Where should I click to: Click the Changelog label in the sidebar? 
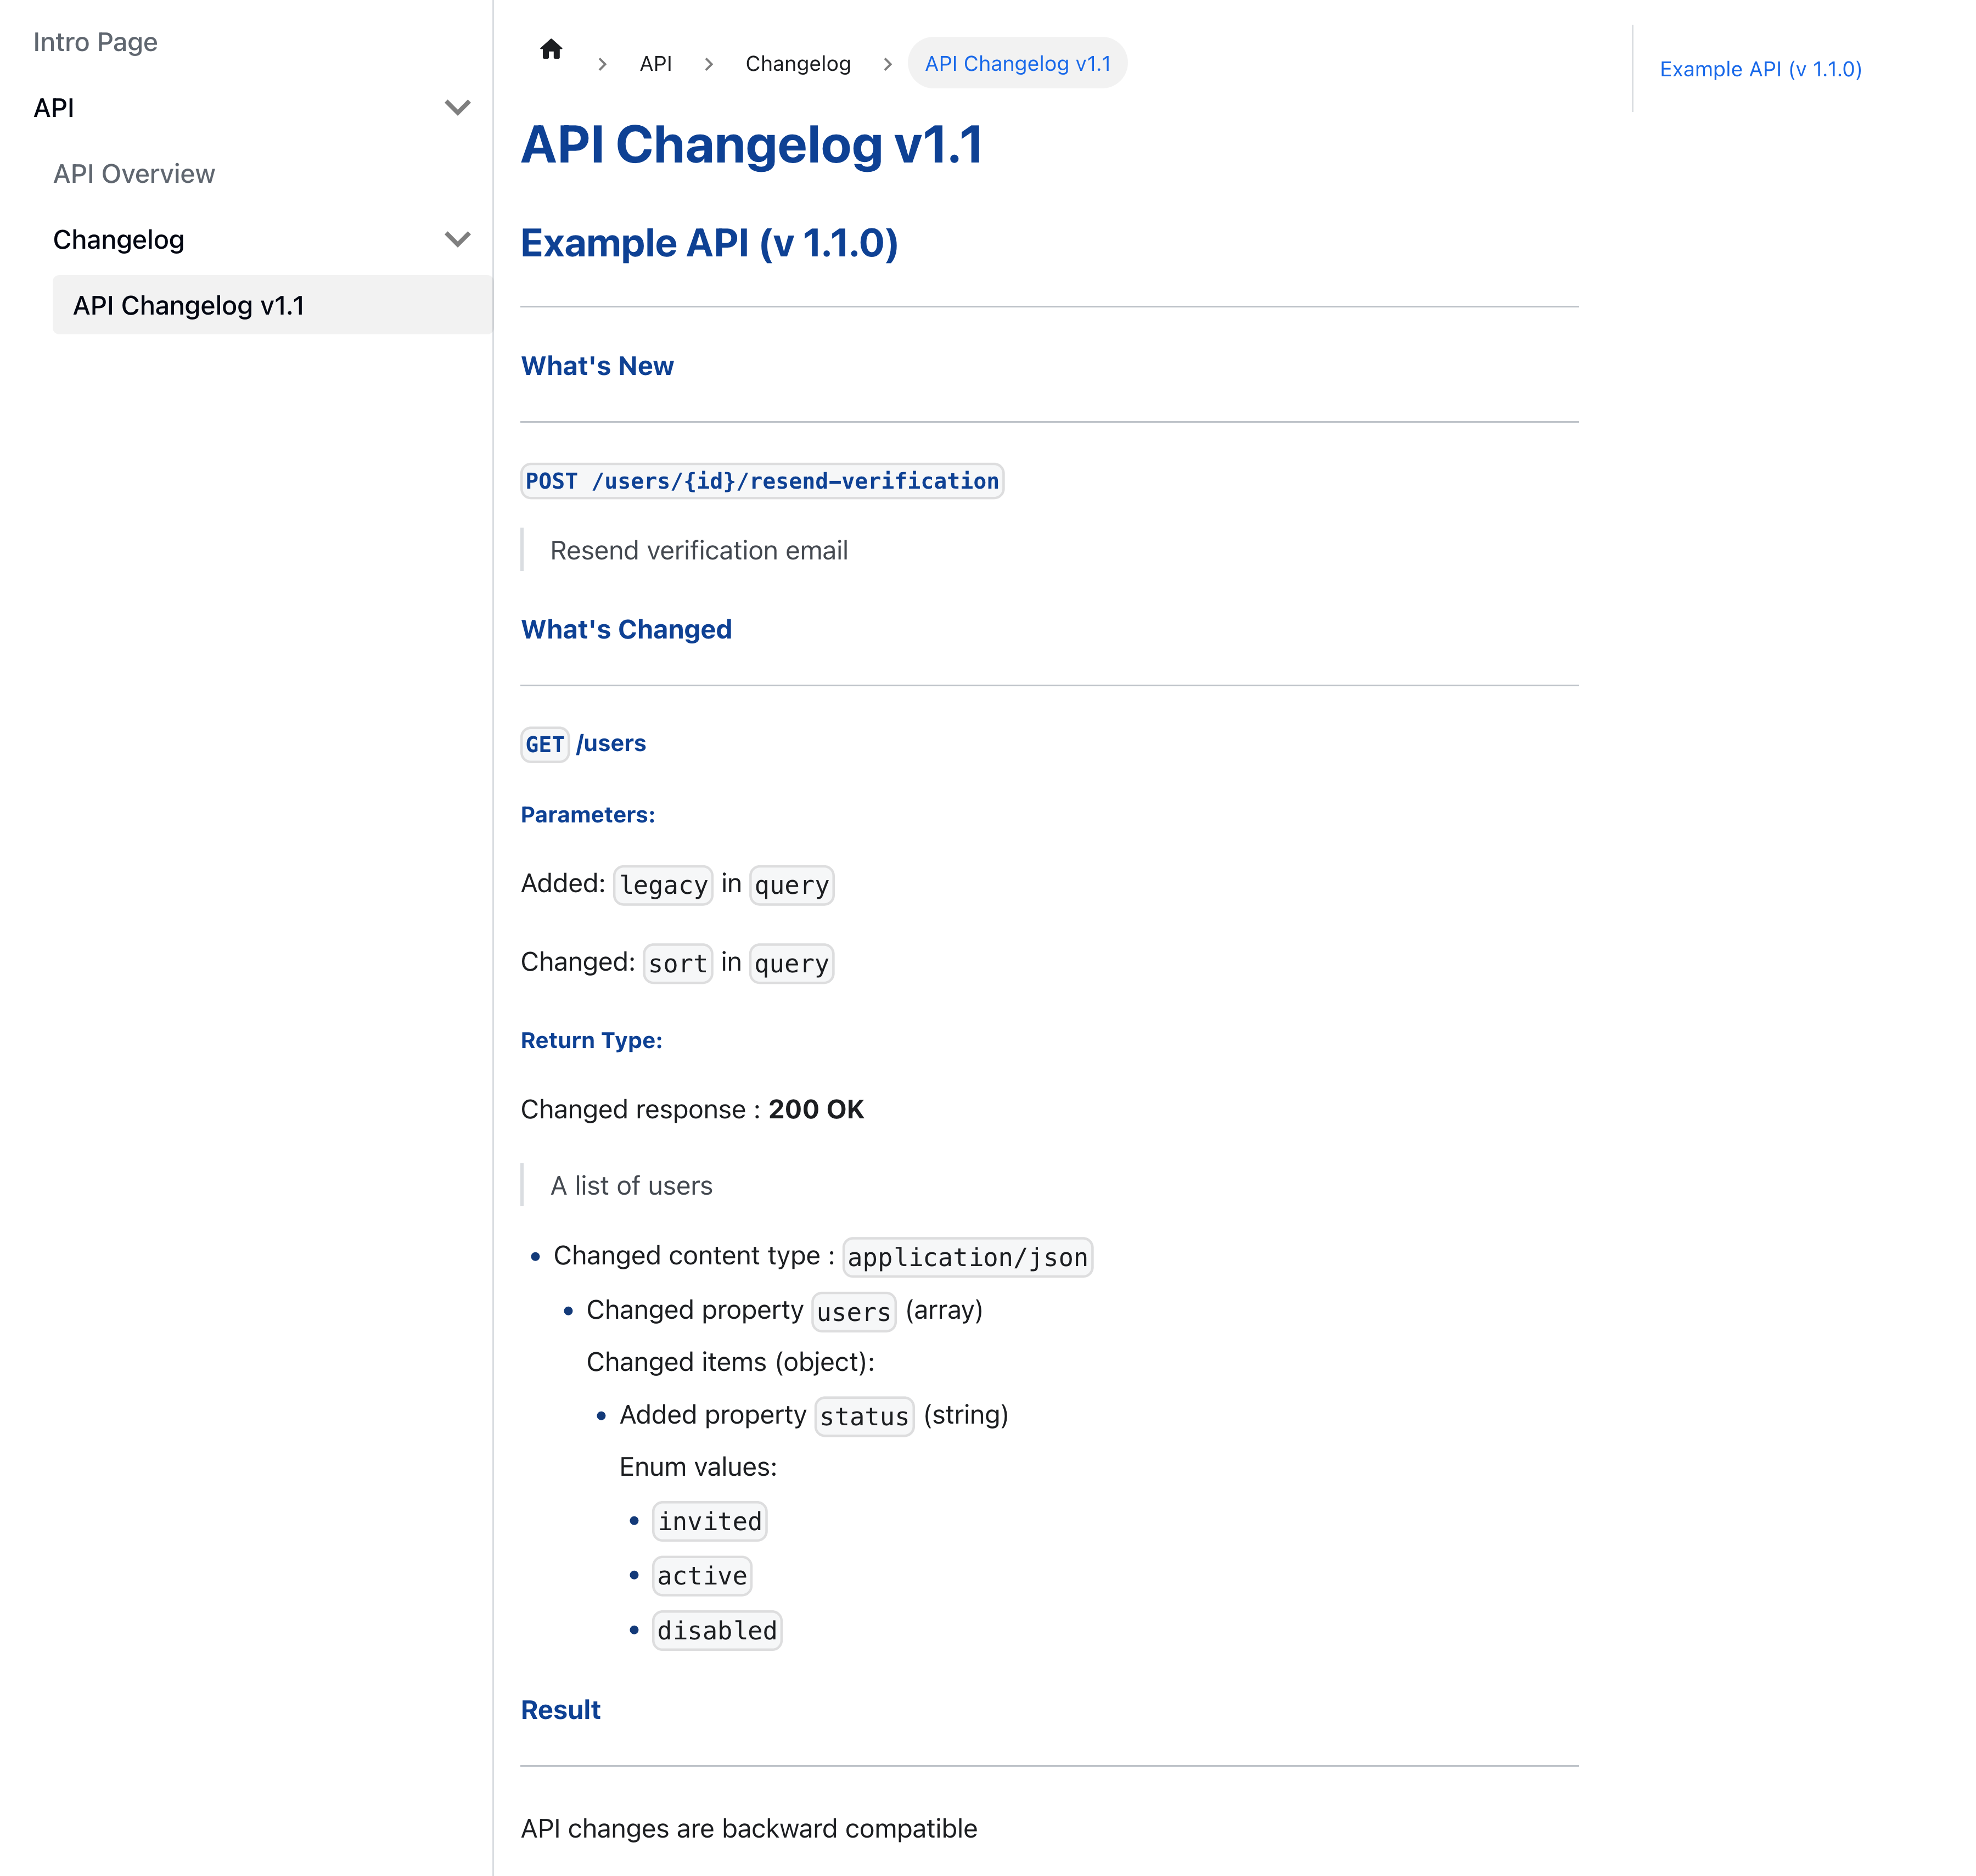click(119, 240)
